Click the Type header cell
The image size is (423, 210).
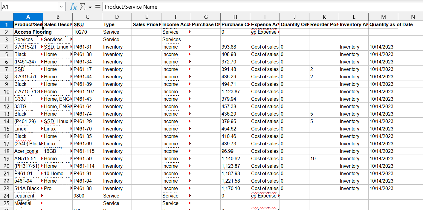[117, 24]
